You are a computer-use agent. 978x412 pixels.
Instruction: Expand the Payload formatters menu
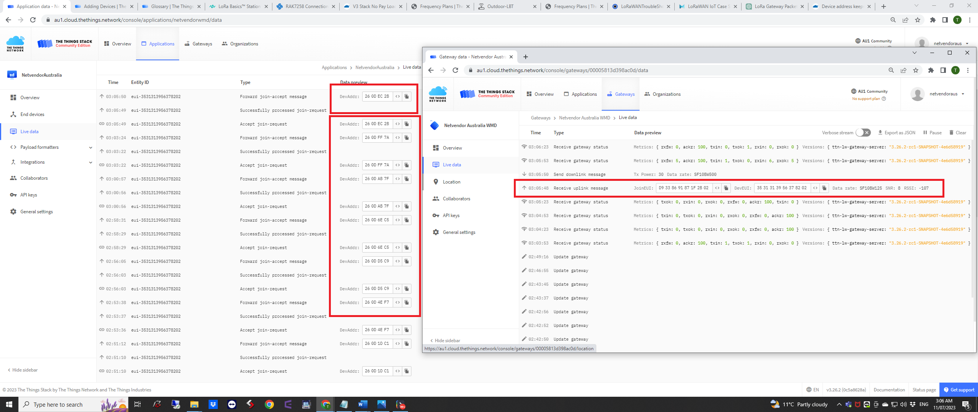point(51,147)
